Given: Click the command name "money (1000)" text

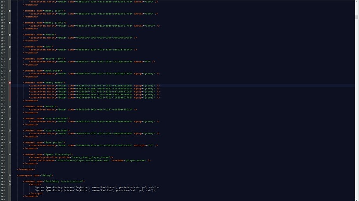Looking at the screenshot, I should click(x=55, y=23).
